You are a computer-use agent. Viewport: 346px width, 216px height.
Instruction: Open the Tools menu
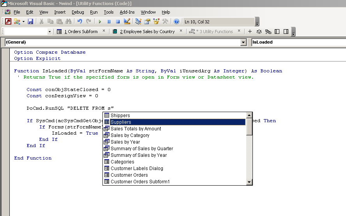[109, 12]
